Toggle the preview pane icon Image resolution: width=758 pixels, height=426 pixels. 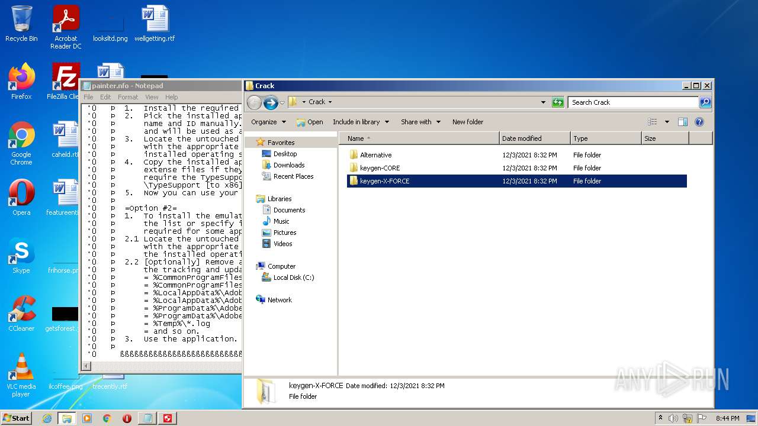[x=682, y=122]
